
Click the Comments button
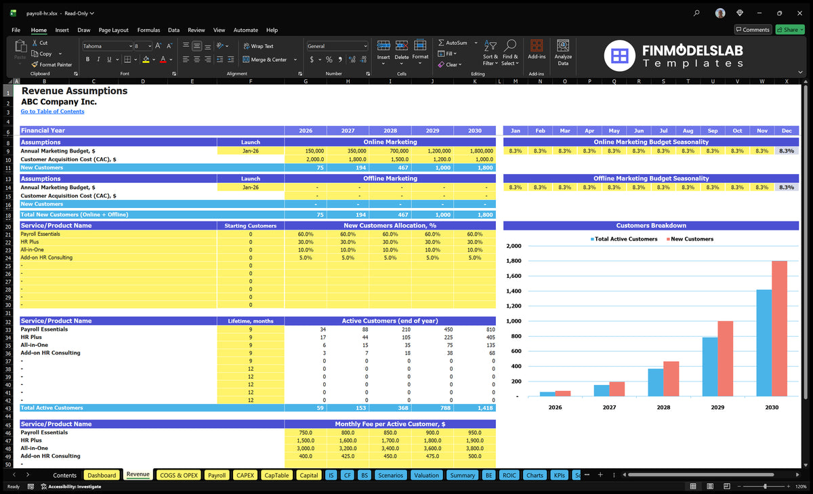[753, 30]
